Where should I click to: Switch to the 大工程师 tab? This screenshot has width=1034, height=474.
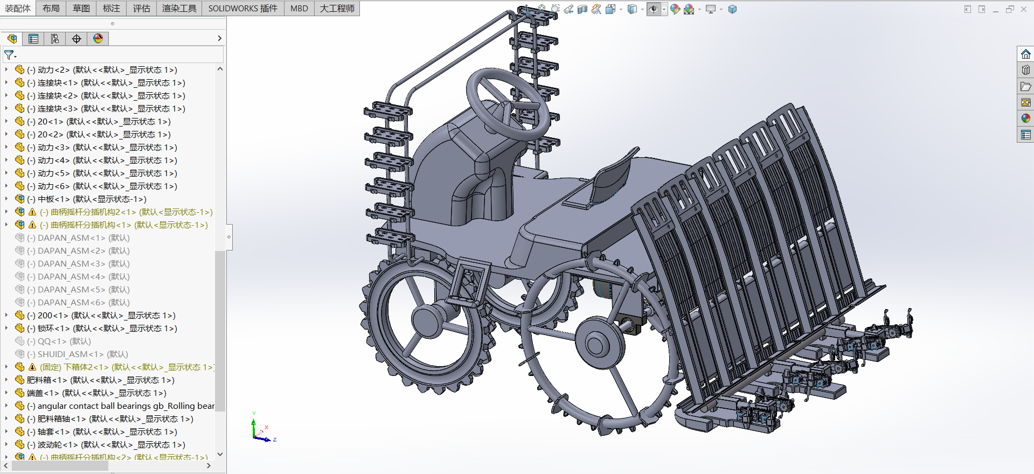click(x=337, y=8)
